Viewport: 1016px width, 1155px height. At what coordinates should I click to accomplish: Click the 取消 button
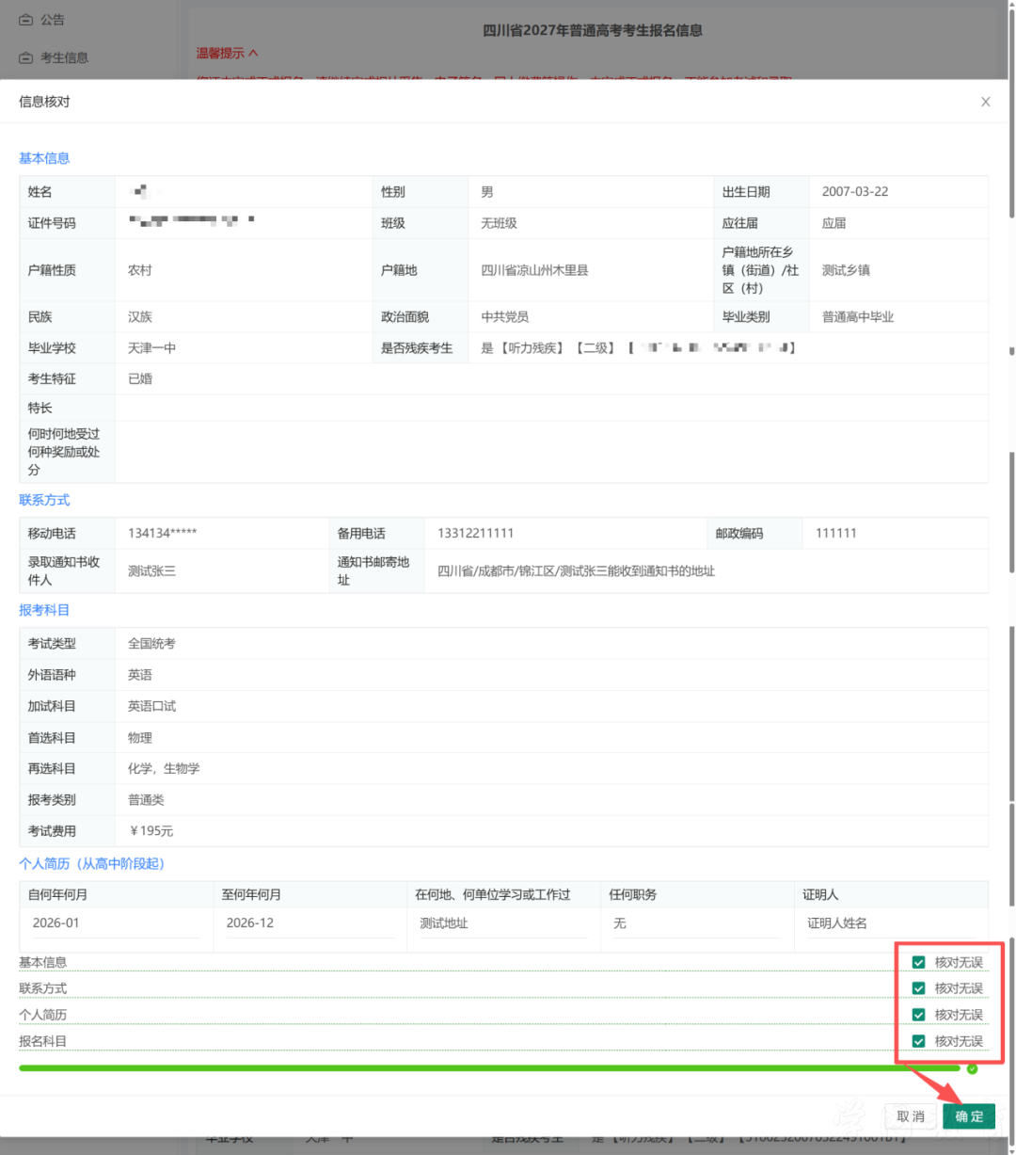pos(911,1116)
